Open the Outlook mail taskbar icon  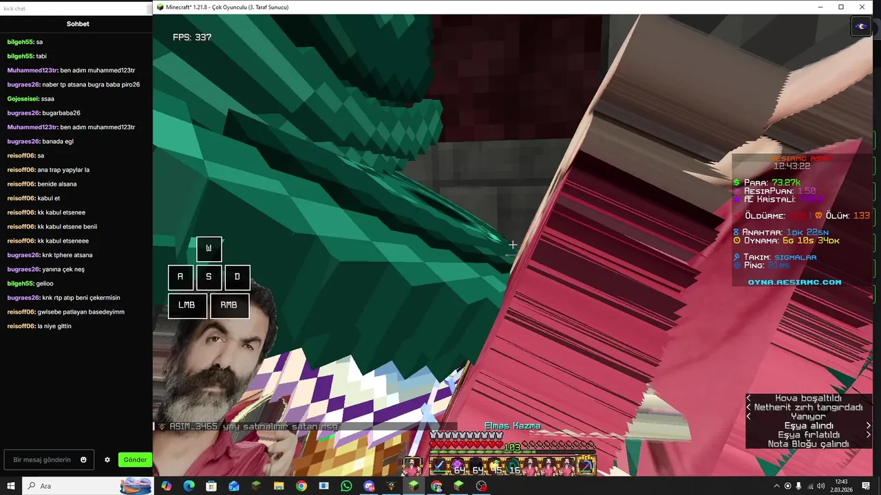tap(233, 486)
